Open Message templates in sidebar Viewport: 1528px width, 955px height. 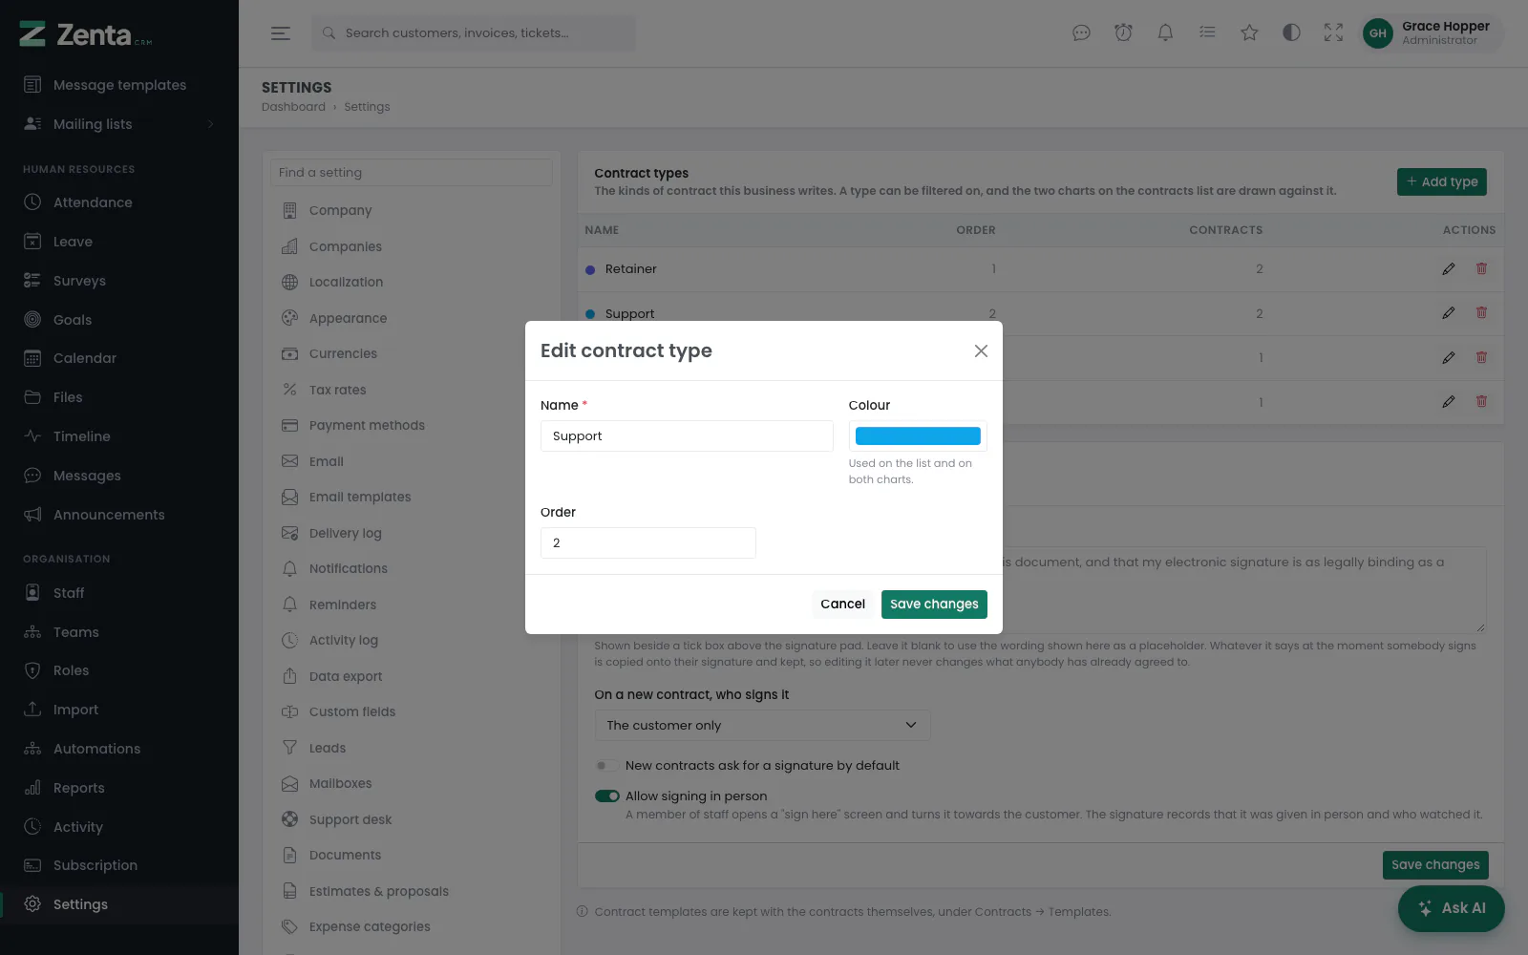[x=119, y=85]
